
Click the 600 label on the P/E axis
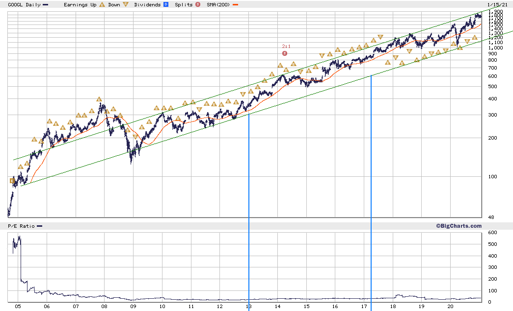pos(492,232)
